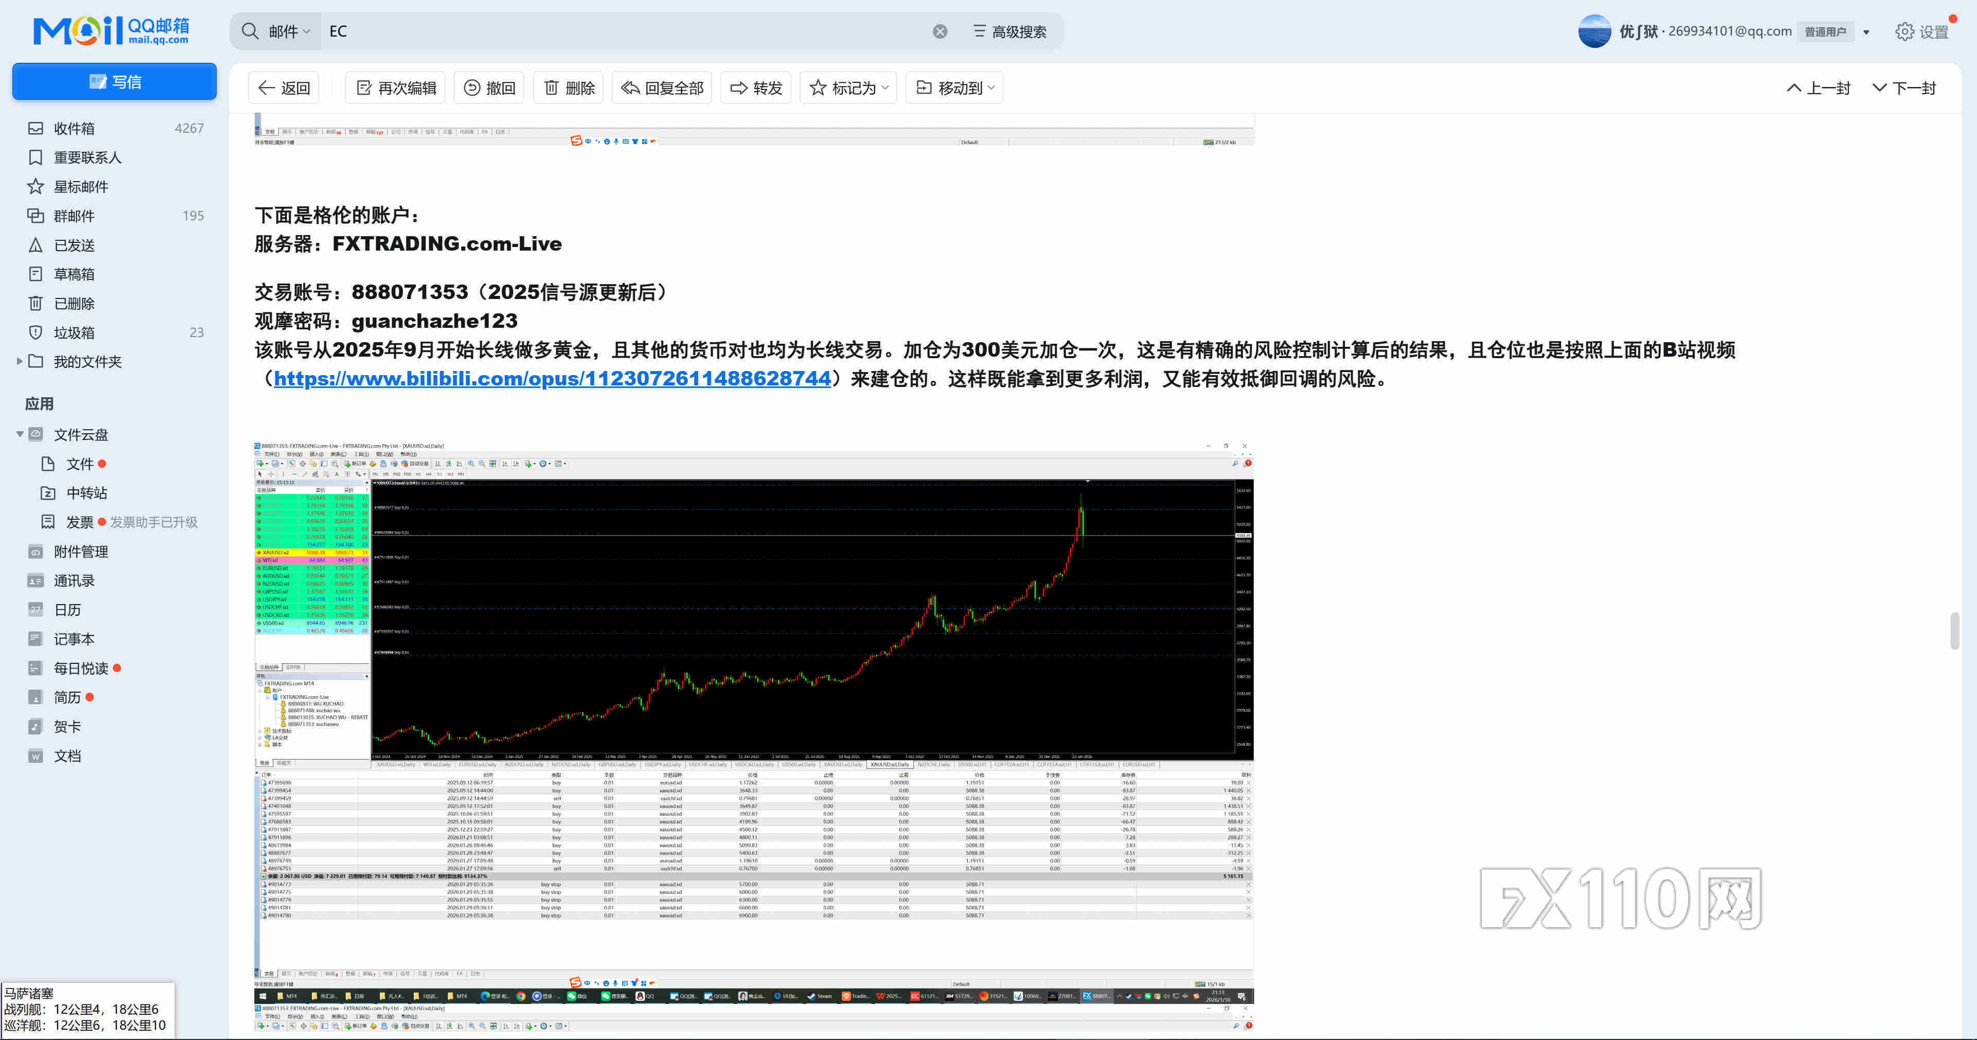Clear the search box text
This screenshot has width=1977, height=1040.
(940, 31)
